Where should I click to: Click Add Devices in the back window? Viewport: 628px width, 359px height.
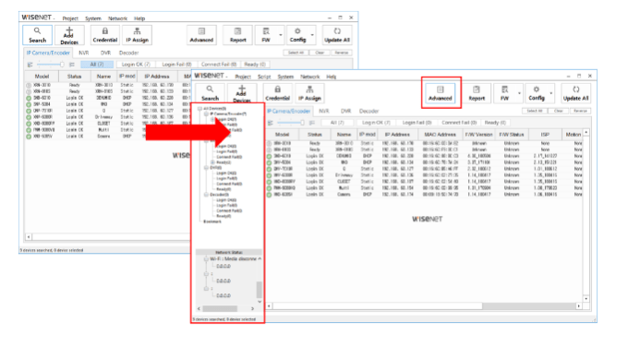pos(69,35)
